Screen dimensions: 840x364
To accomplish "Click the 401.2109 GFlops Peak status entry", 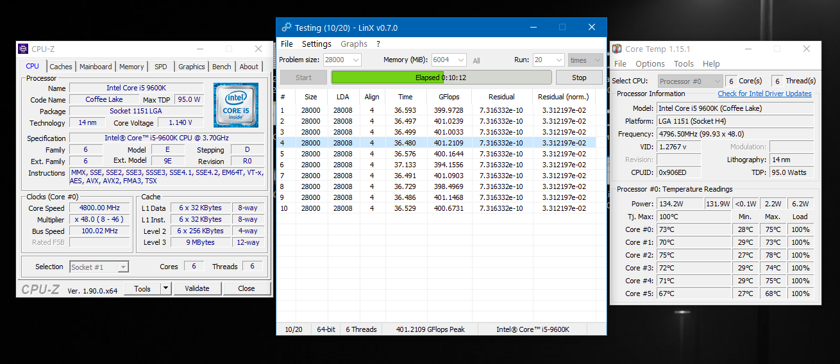I will [430, 329].
